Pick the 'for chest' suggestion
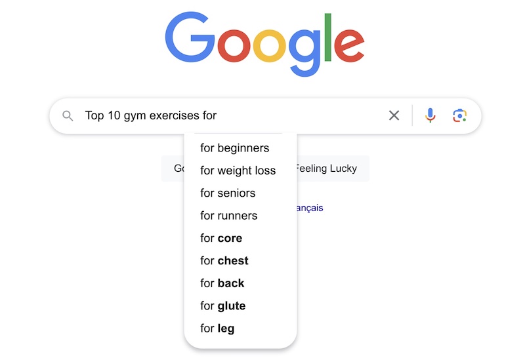The width and height of the screenshot is (525, 360). click(x=224, y=260)
